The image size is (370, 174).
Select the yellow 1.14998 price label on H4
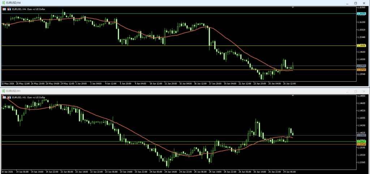click(x=361, y=46)
